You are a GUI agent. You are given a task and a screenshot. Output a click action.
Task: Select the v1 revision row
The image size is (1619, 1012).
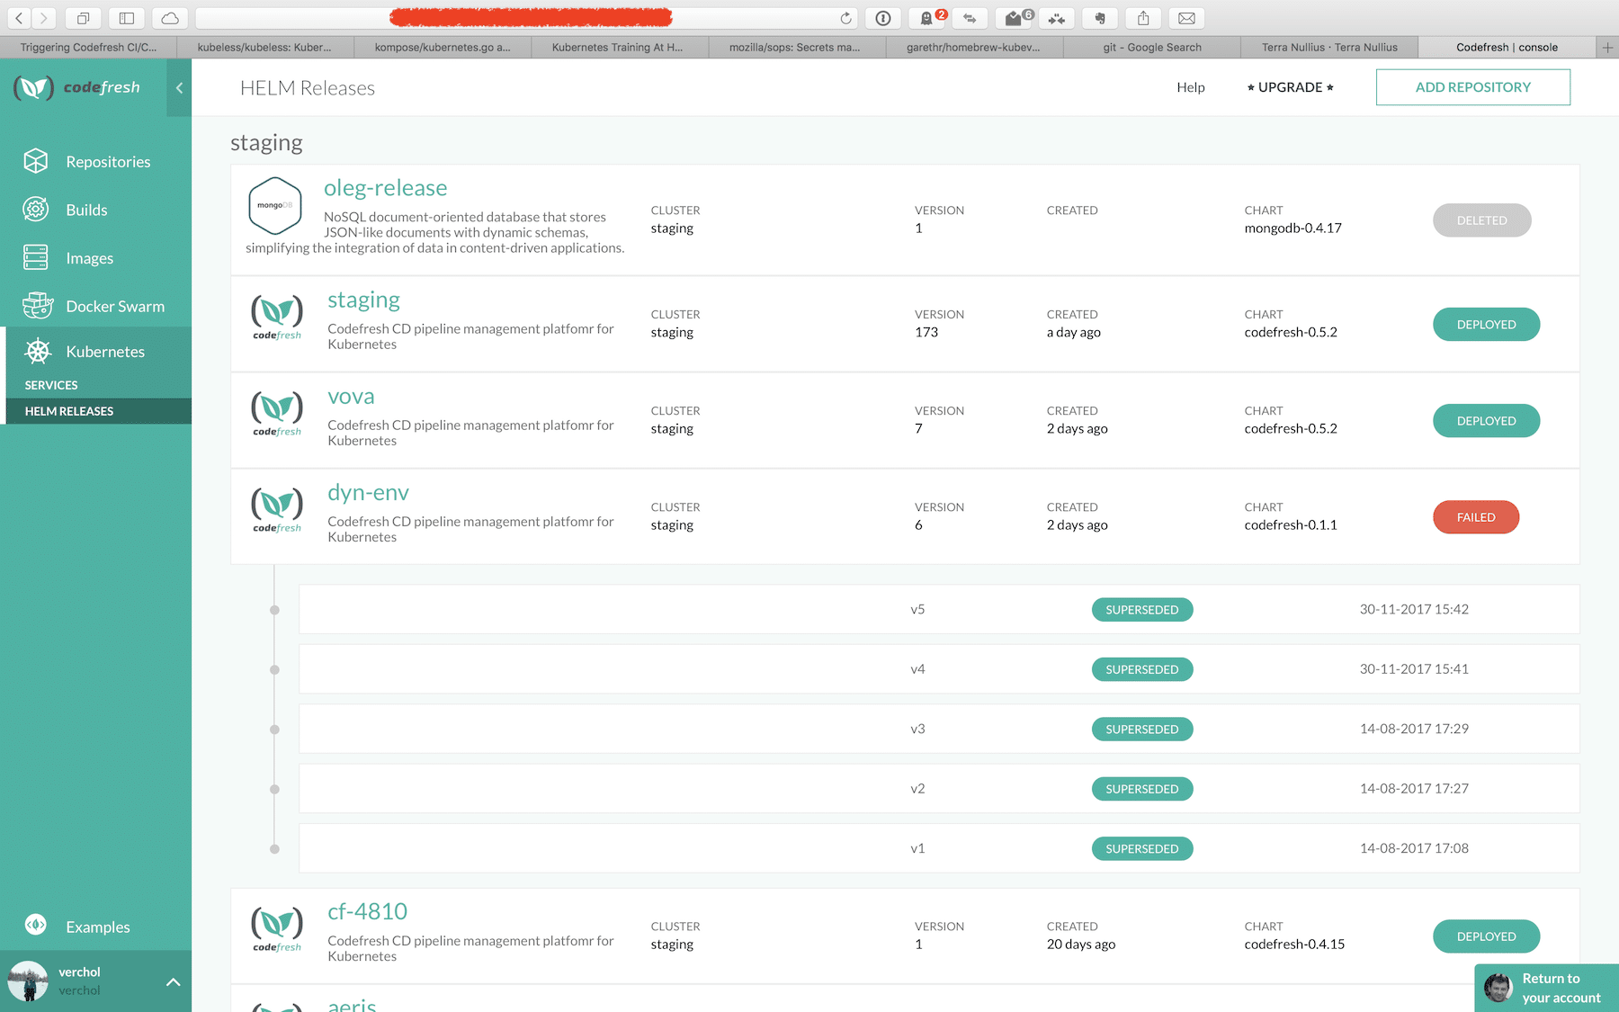pyautogui.click(x=939, y=848)
